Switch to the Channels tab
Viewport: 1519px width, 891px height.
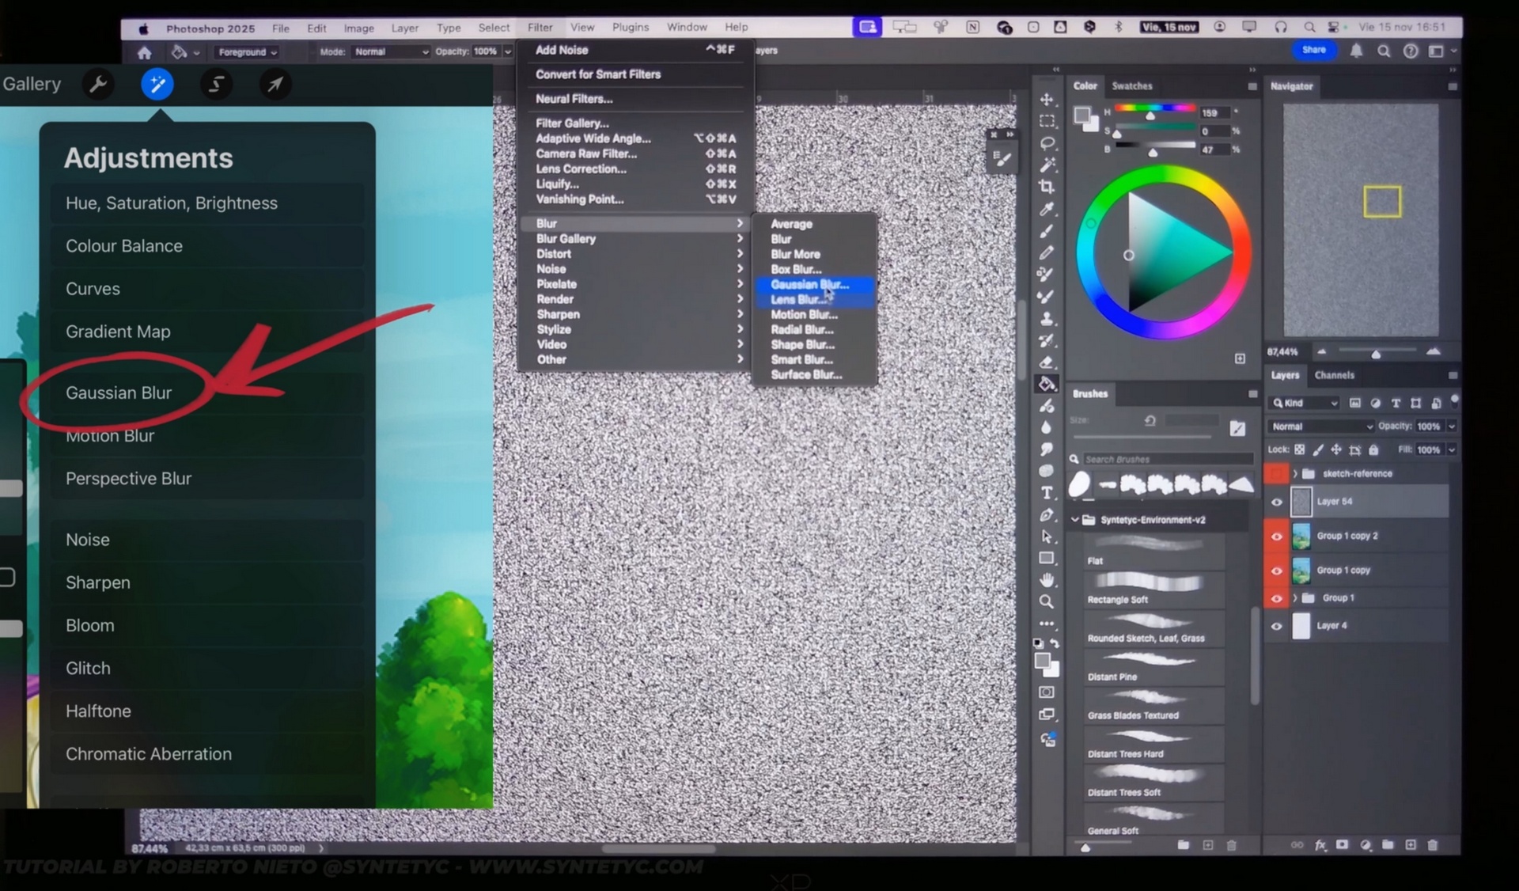point(1334,375)
